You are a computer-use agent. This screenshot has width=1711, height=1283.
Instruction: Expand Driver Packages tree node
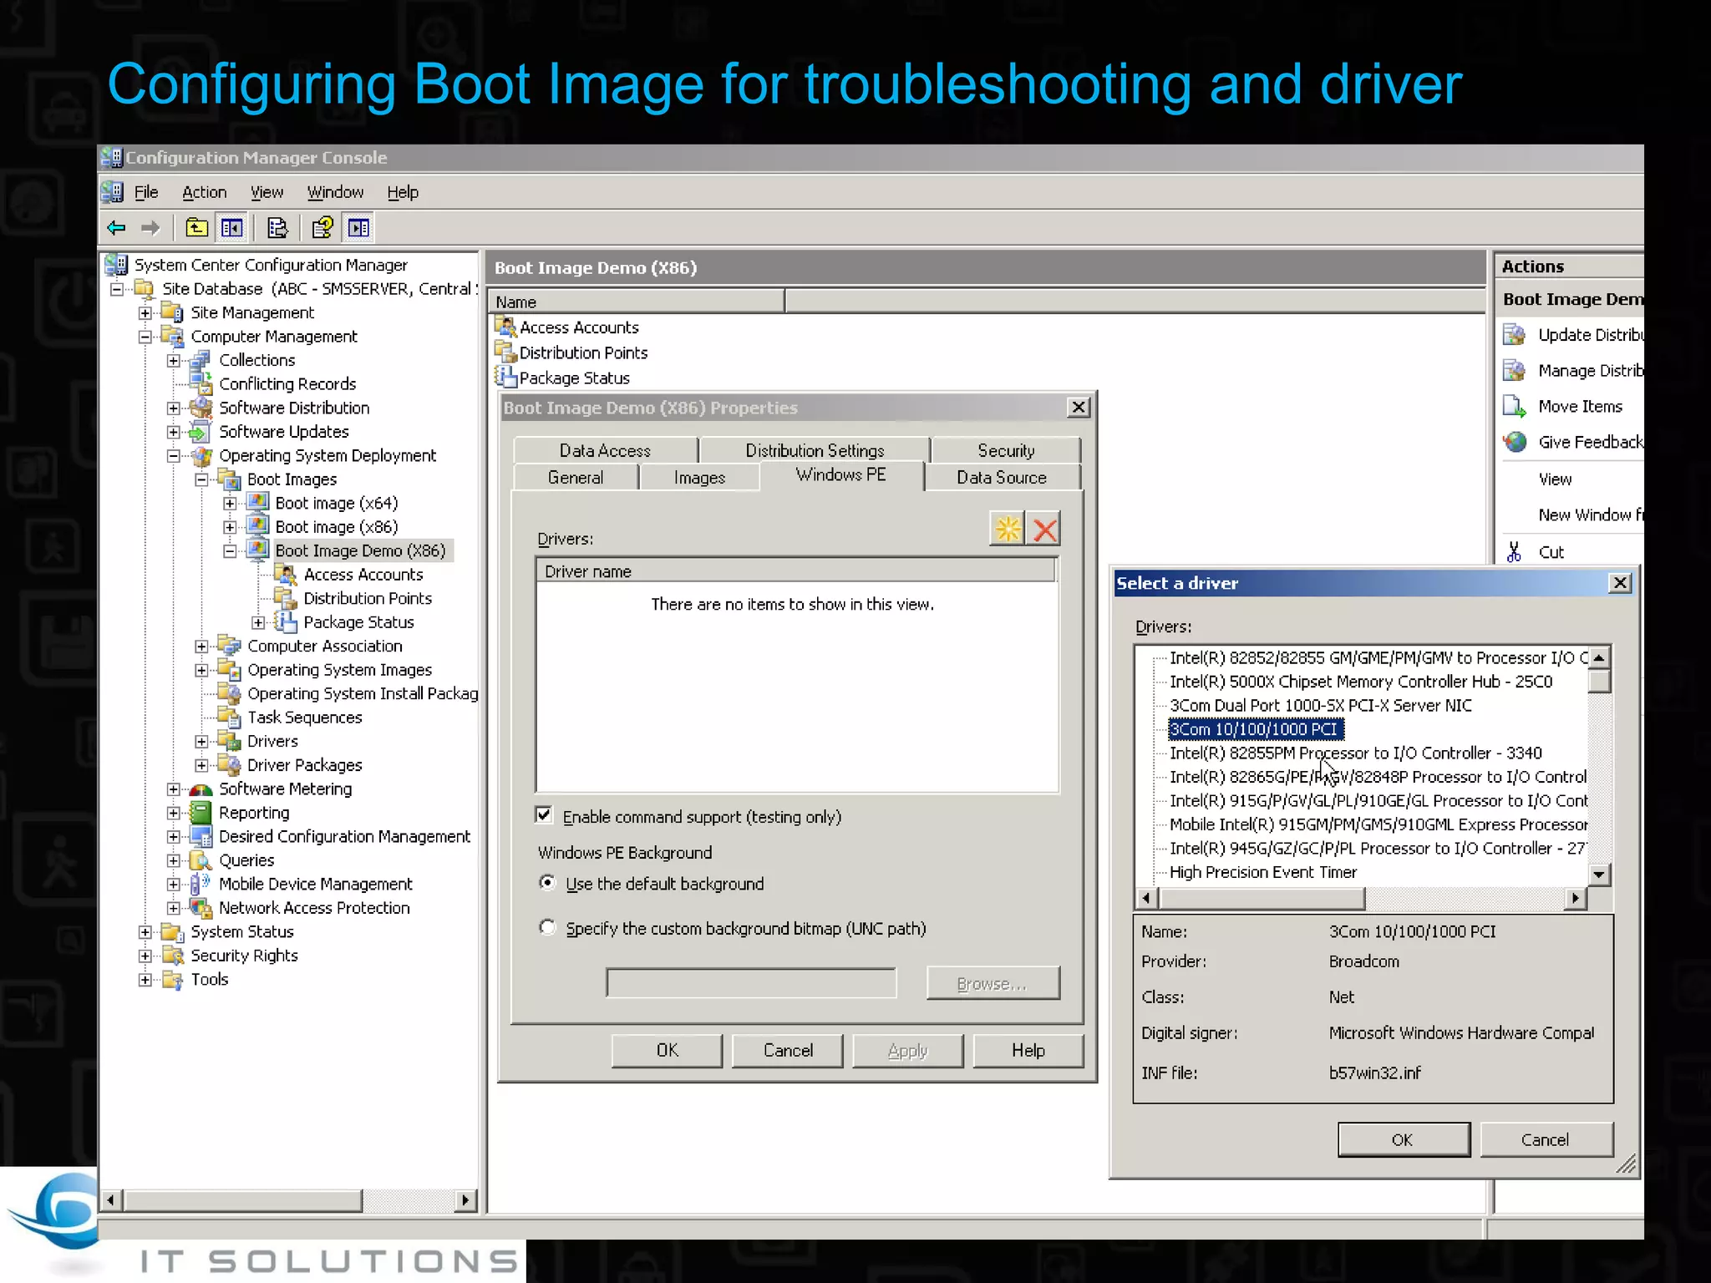coord(201,765)
